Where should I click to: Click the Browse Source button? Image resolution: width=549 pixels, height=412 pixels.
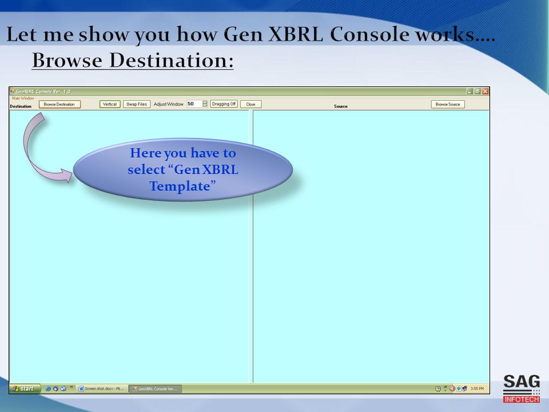tap(448, 104)
